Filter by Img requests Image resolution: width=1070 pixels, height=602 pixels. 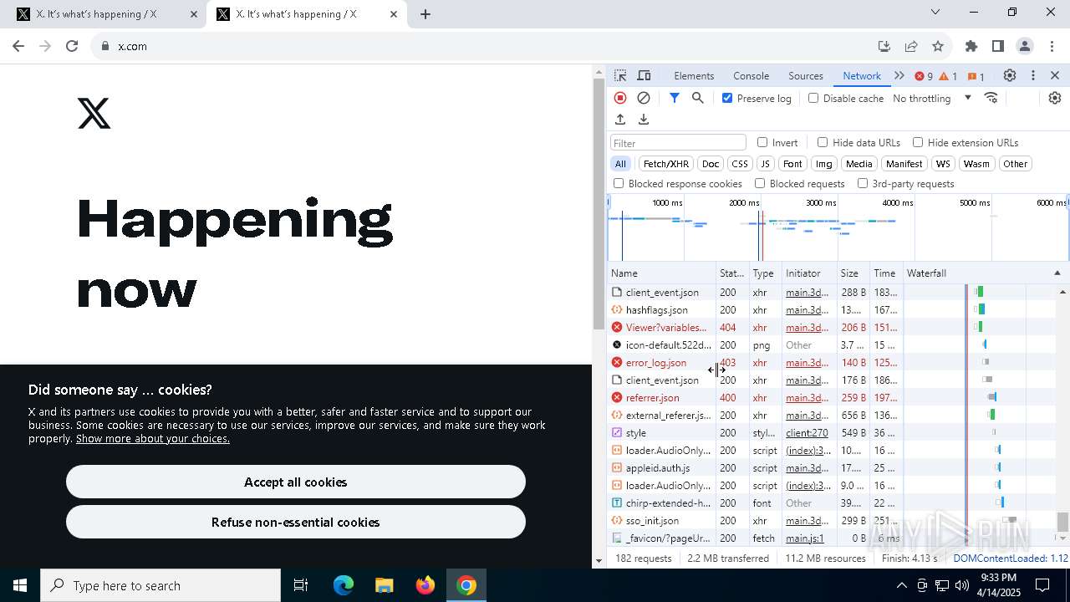point(824,164)
